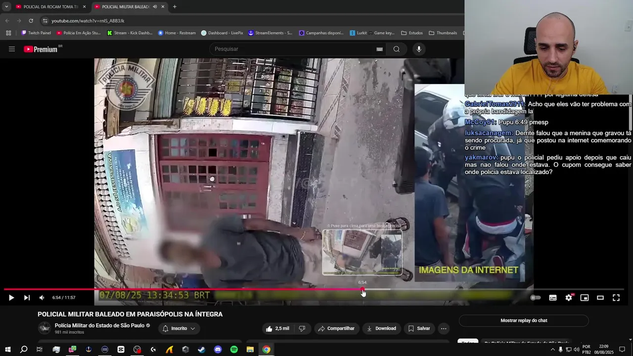This screenshot has width=633, height=356.
Task: Switch to miniplayer mode
Action: (585, 298)
